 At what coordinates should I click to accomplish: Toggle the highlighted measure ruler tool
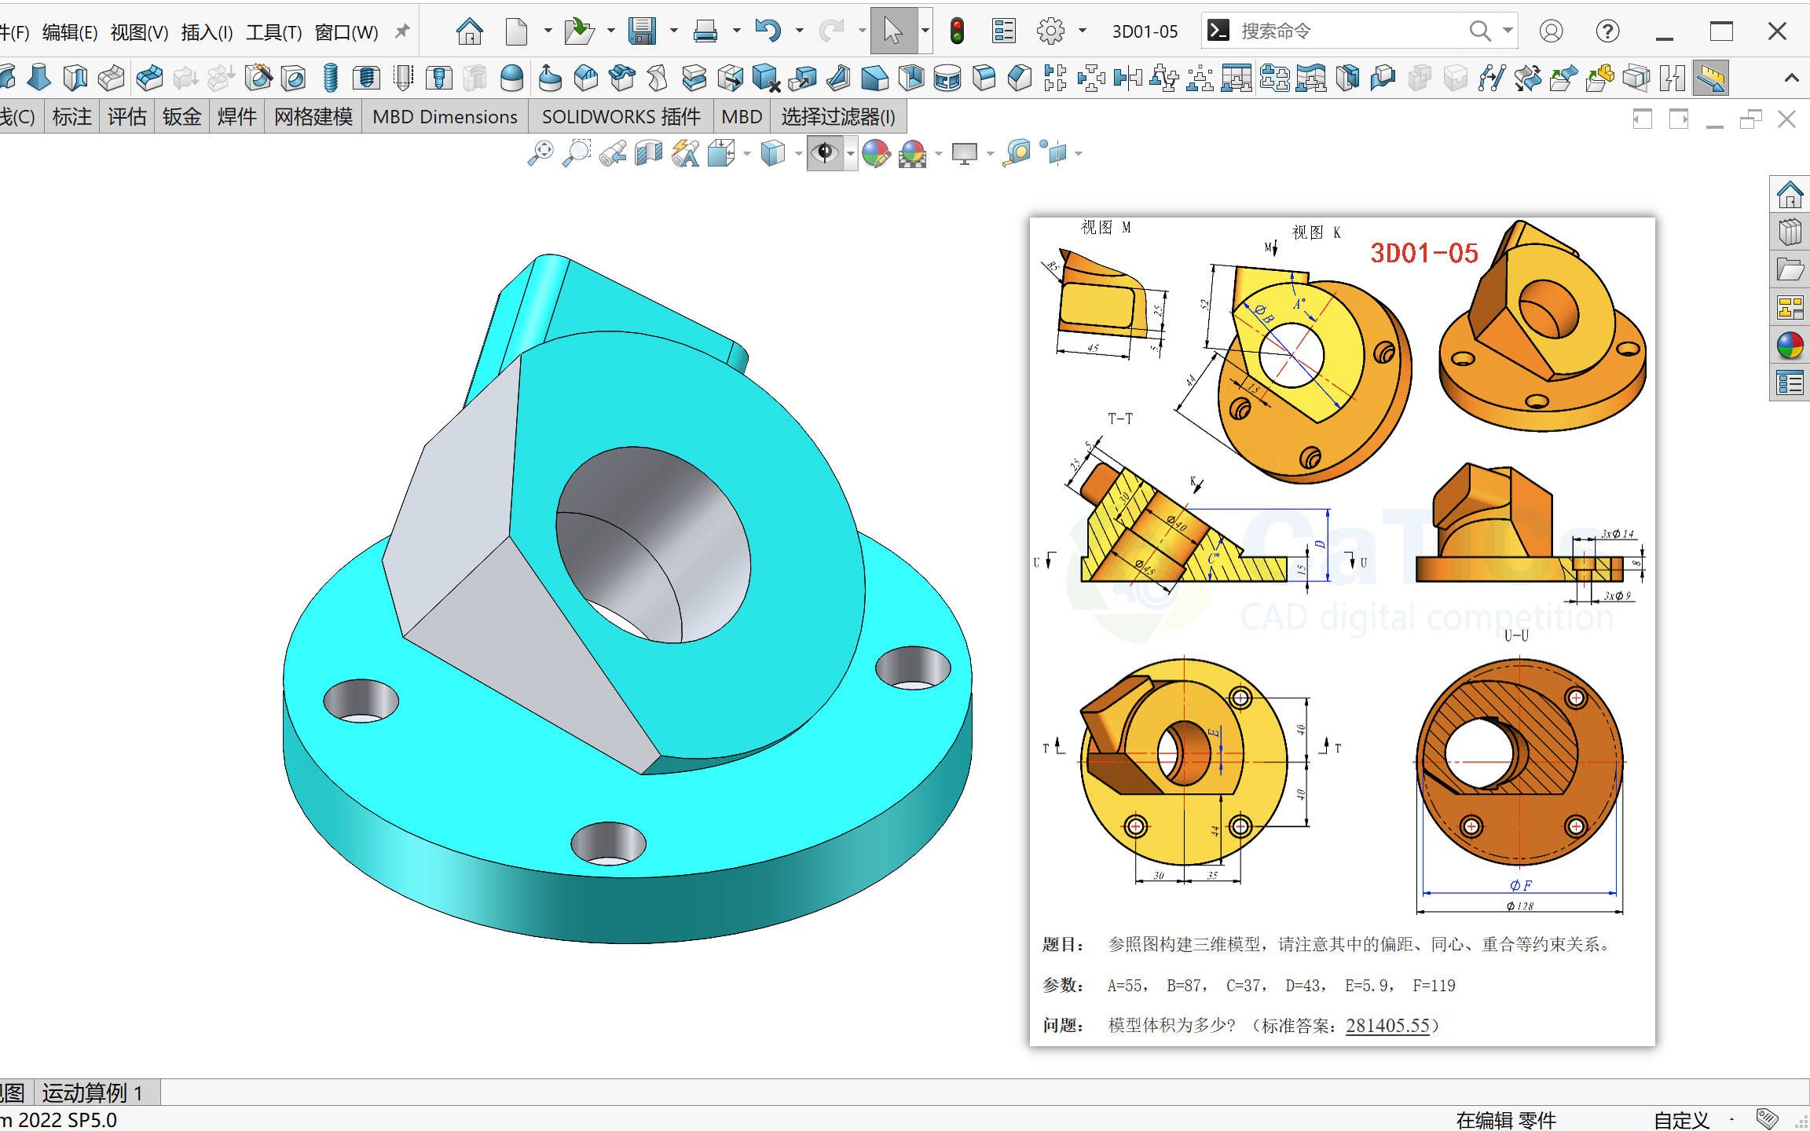tap(1710, 78)
